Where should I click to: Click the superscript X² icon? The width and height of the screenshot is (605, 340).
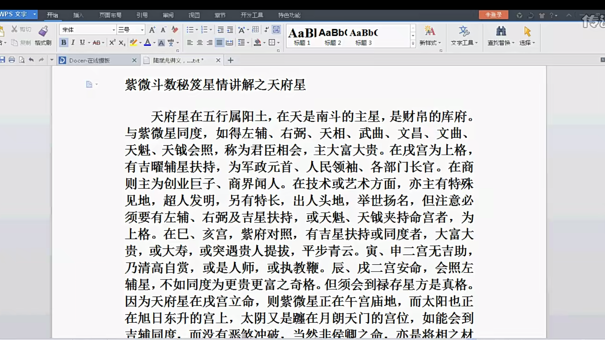[112, 43]
